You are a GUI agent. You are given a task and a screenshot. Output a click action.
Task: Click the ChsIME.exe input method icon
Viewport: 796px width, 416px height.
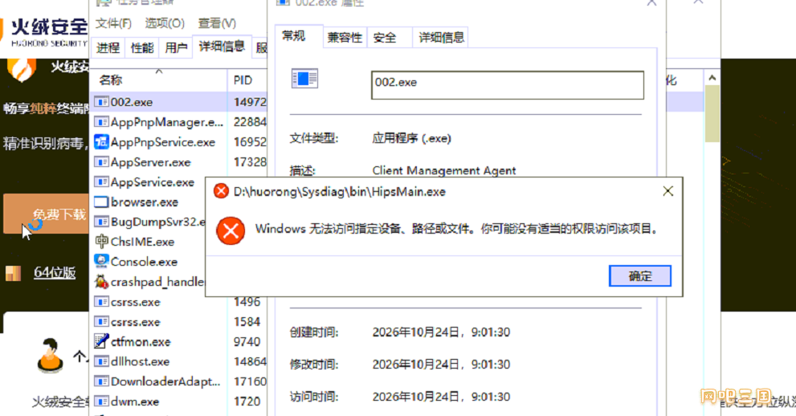click(101, 242)
